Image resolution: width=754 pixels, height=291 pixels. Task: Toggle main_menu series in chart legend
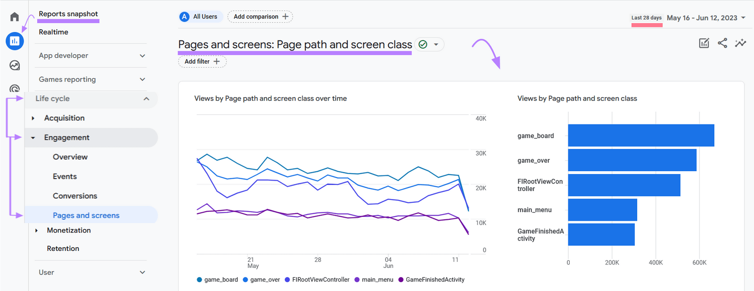(x=374, y=280)
